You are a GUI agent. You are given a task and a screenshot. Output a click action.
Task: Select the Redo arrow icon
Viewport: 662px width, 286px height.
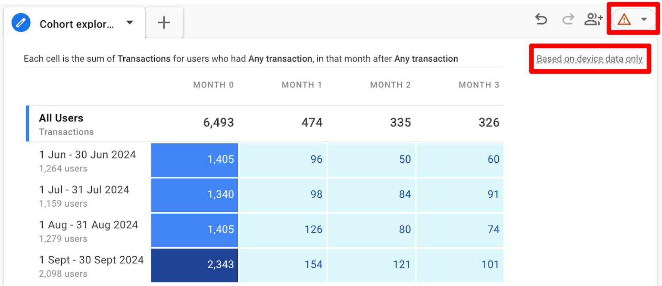[568, 19]
